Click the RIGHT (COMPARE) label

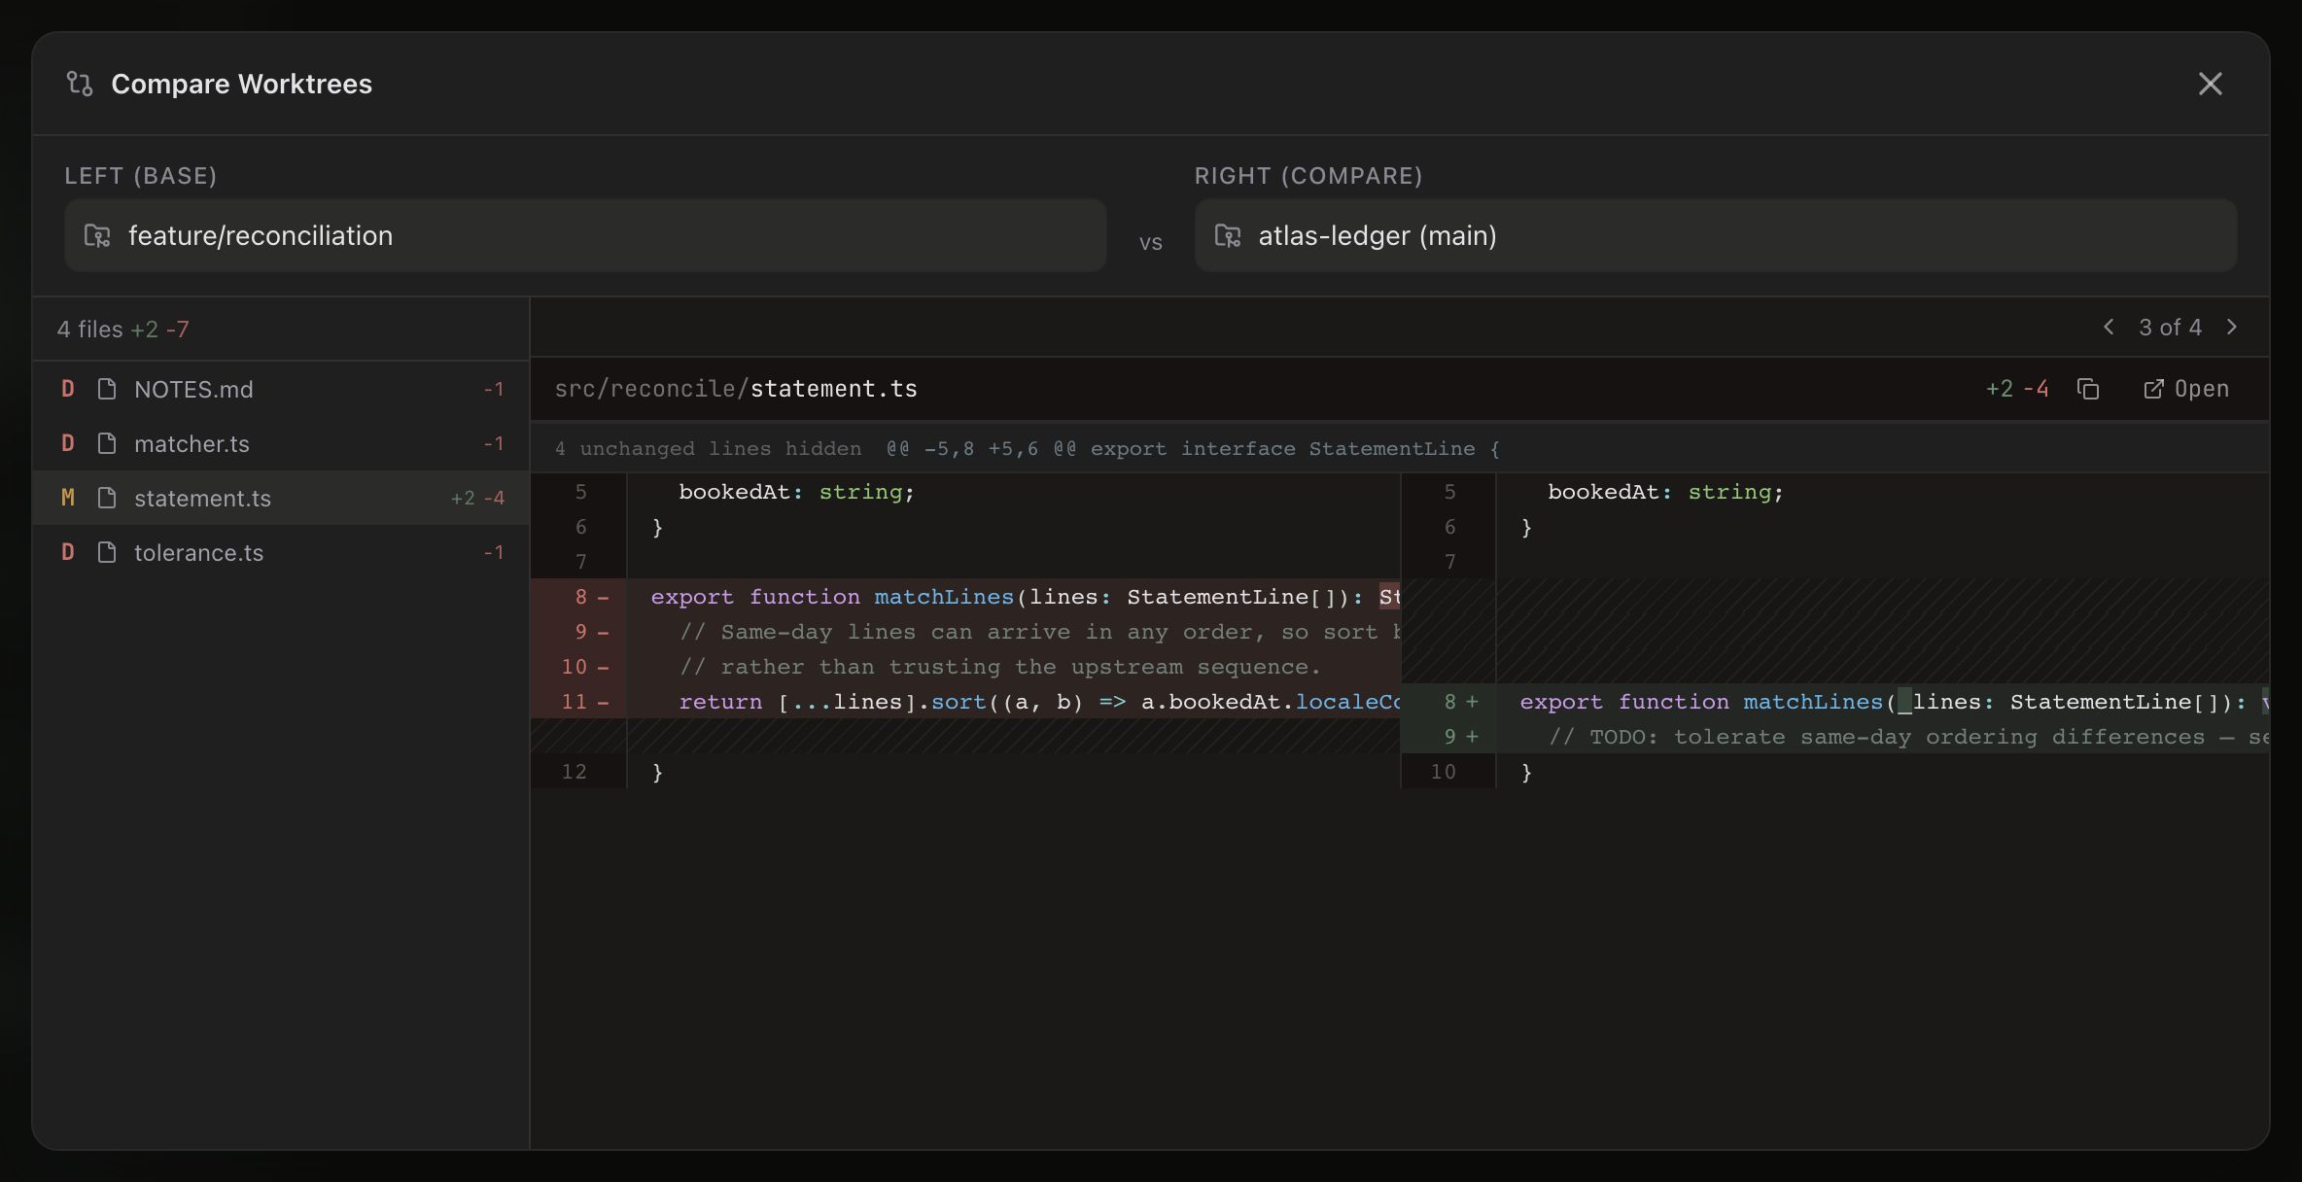click(1308, 176)
